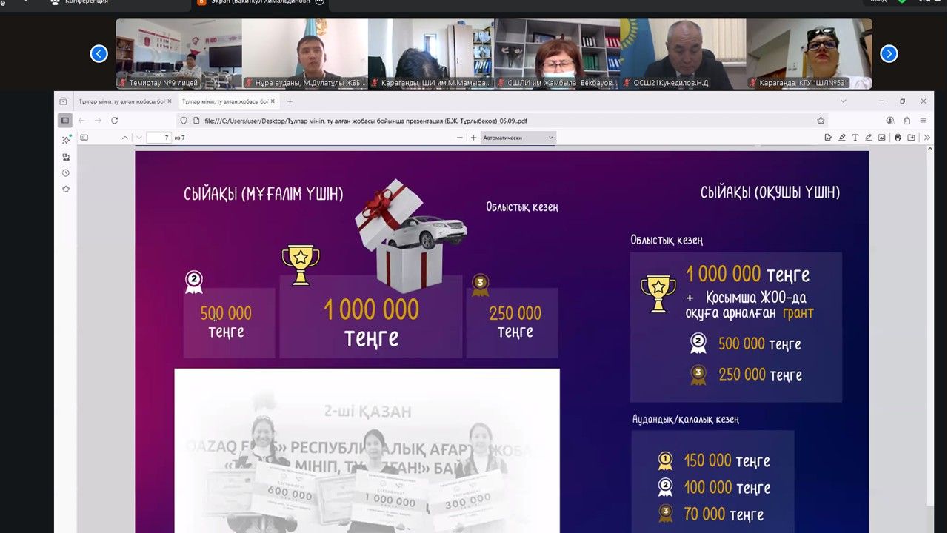Show next video participants with right arrow

889,53
